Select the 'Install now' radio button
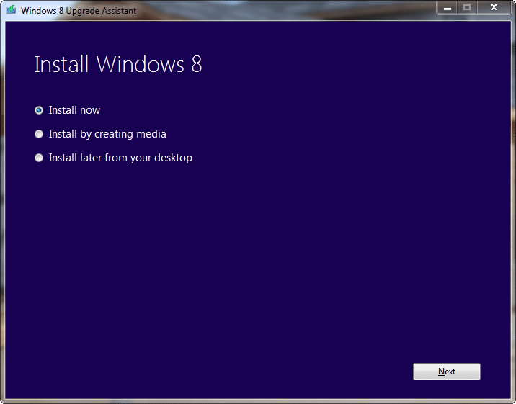The image size is (516, 404). [39, 110]
